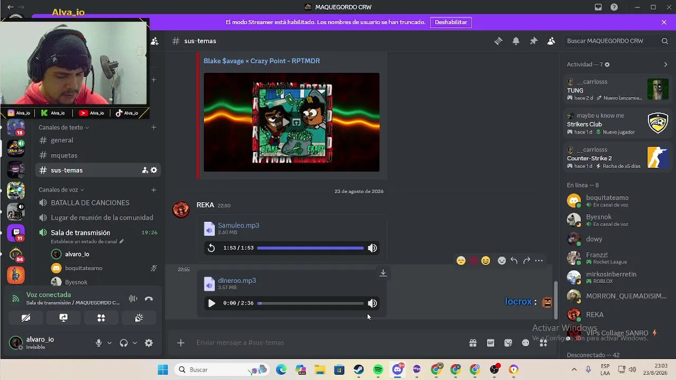676x380 pixels.
Task: Open user settings gear
Action: click(149, 343)
